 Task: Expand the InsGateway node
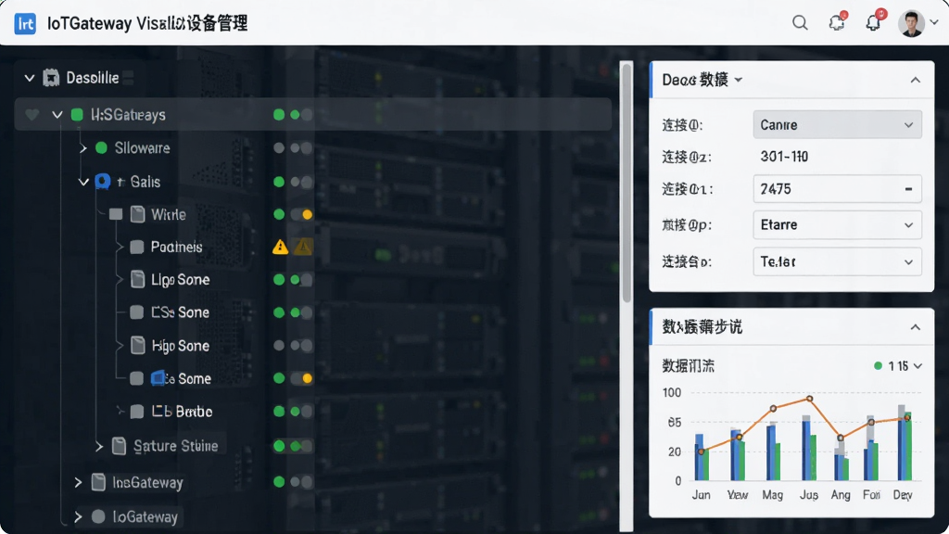coord(78,482)
